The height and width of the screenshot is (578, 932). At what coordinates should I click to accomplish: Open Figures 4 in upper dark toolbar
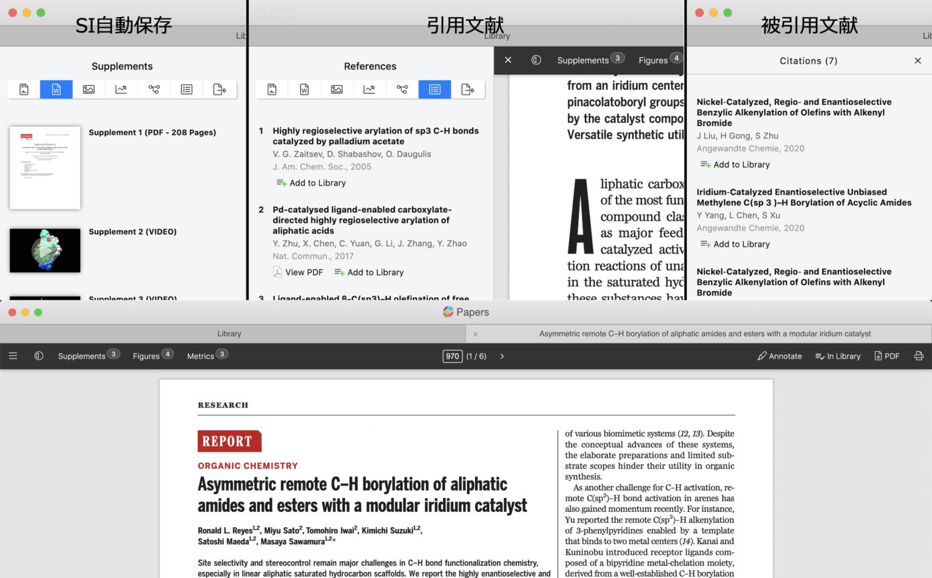[x=660, y=59]
